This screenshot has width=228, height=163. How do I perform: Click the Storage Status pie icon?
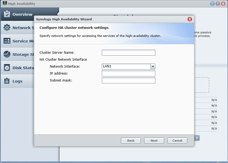tap(7, 54)
